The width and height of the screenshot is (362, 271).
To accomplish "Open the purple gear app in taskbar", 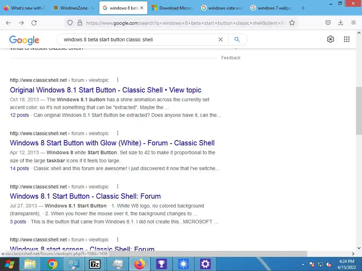I will [x=205, y=264].
